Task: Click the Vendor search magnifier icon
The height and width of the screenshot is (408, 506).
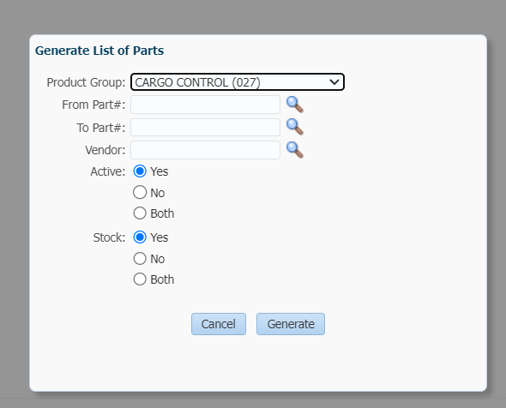Action: click(295, 150)
